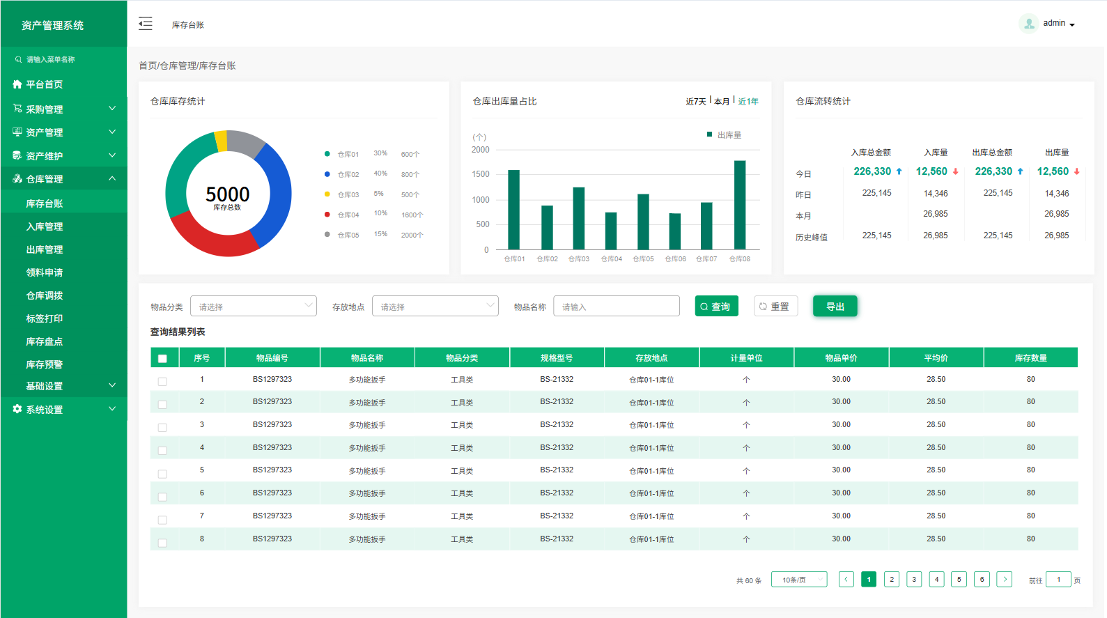Image resolution: width=1107 pixels, height=618 pixels.
Task: Click the gear icon beside 系统设置
Action: point(17,409)
